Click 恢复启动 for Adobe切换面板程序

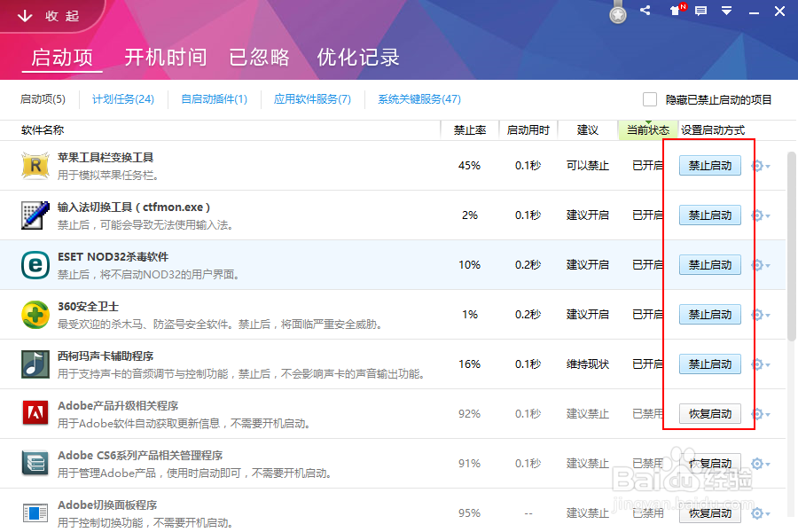point(709,512)
